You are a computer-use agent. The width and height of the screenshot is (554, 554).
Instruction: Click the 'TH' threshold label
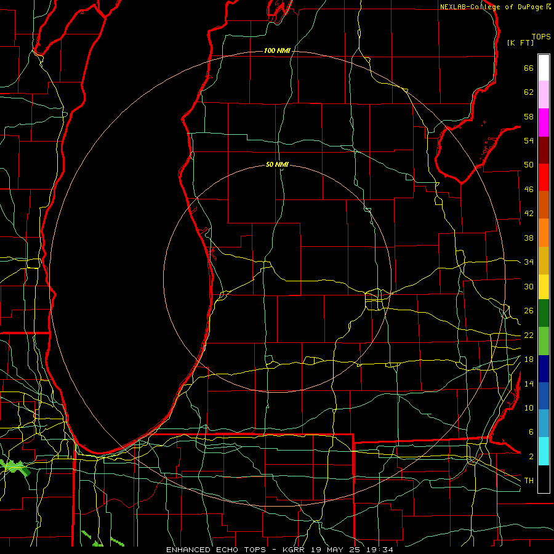(529, 481)
